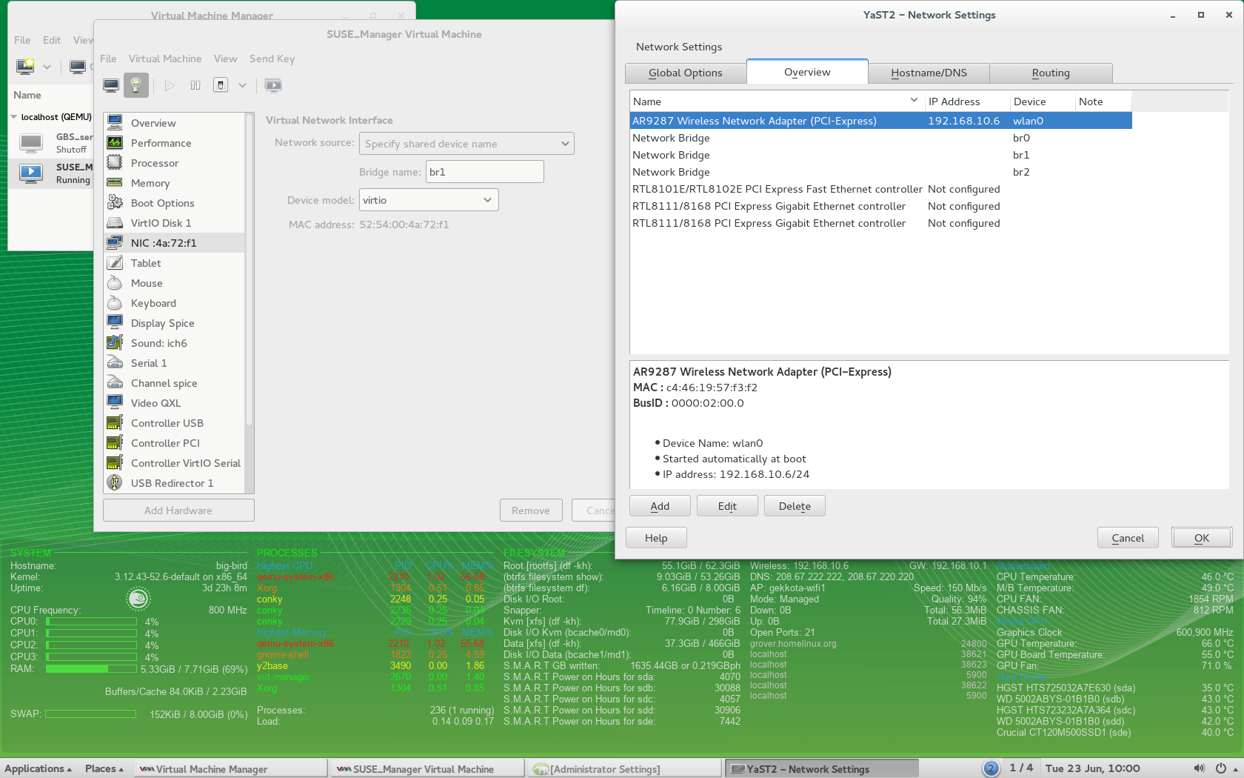This screenshot has width=1244, height=778.
Task: Select NIC :4a:72:f1 device
Action: click(174, 243)
